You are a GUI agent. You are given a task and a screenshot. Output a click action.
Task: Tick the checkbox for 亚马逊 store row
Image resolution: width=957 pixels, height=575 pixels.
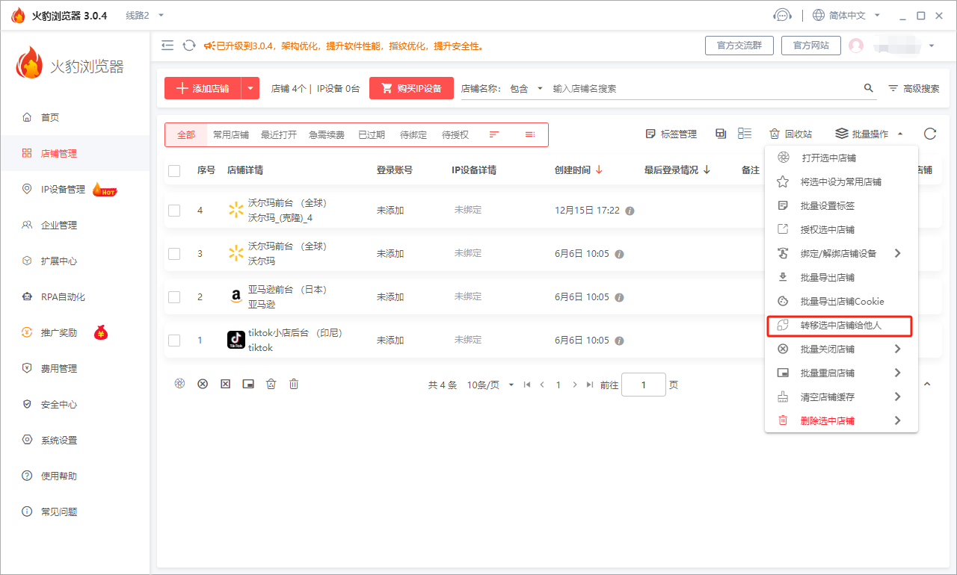[174, 297]
